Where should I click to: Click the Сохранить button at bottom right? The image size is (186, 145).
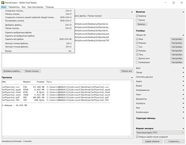[174, 141]
